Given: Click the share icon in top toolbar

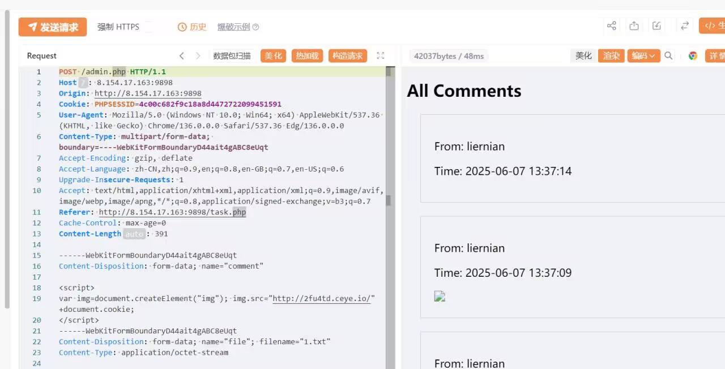Looking at the screenshot, I should click(612, 25).
